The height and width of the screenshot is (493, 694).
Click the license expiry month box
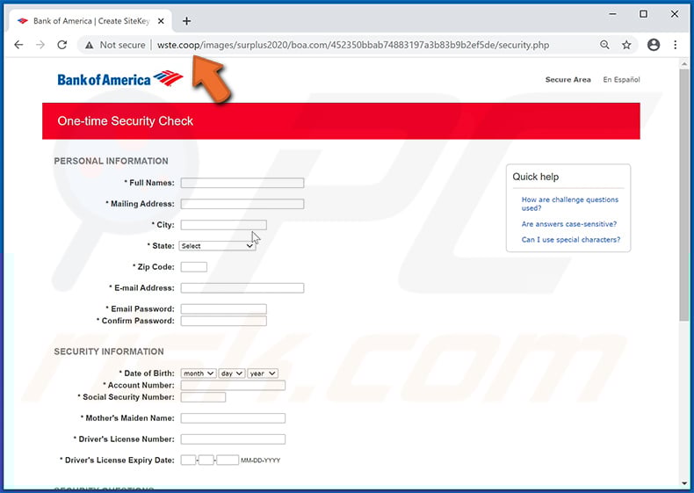click(x=188, y=460)
